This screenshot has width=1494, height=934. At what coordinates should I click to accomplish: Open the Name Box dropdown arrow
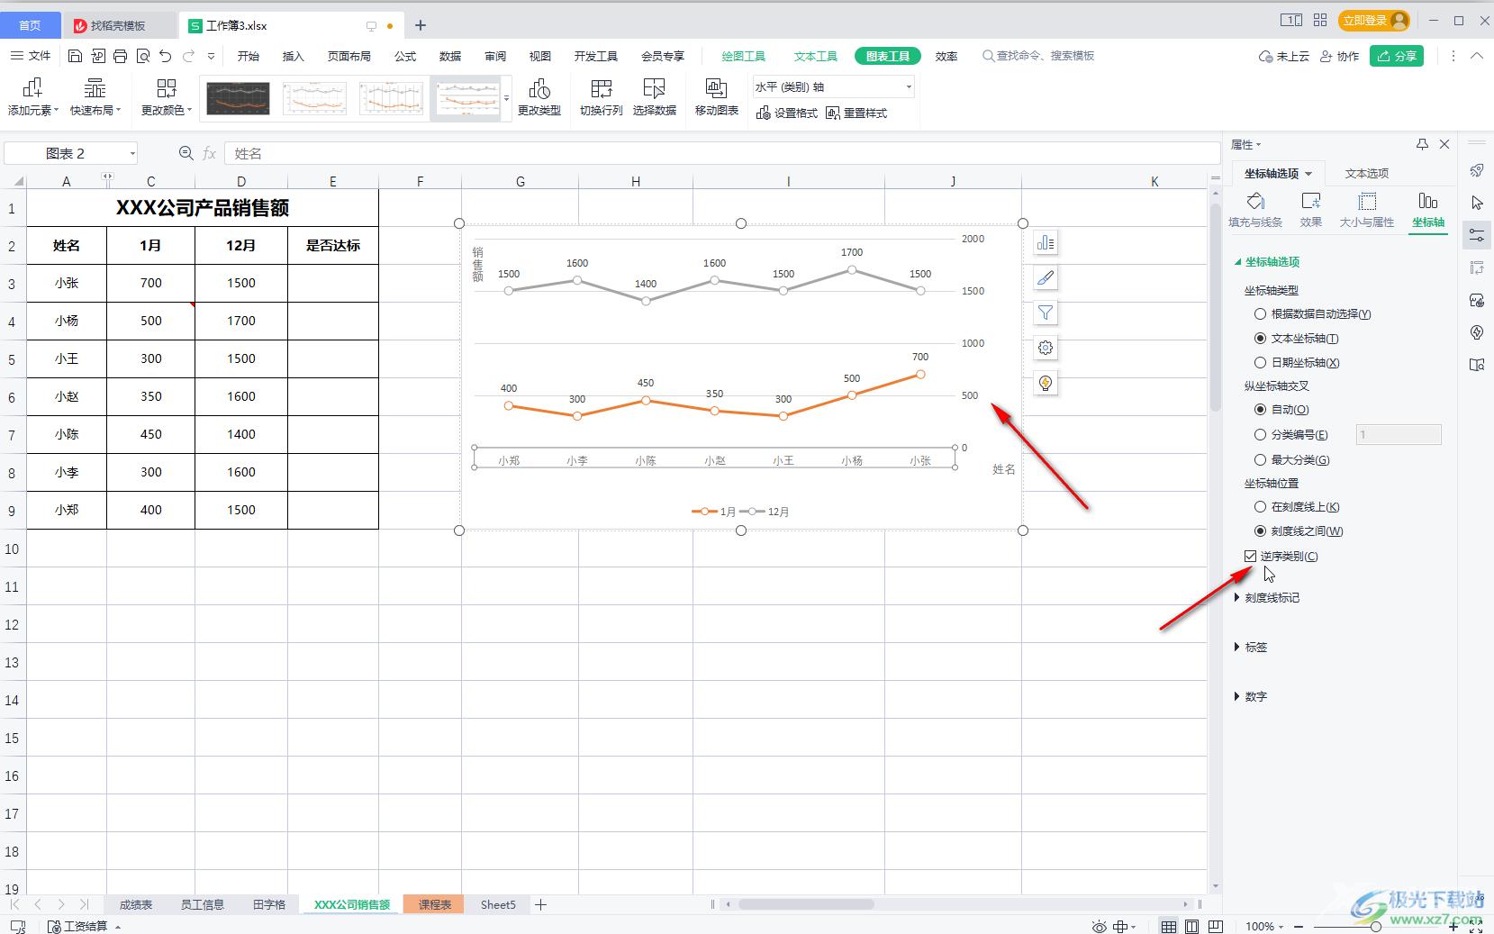tap(132, 153)
